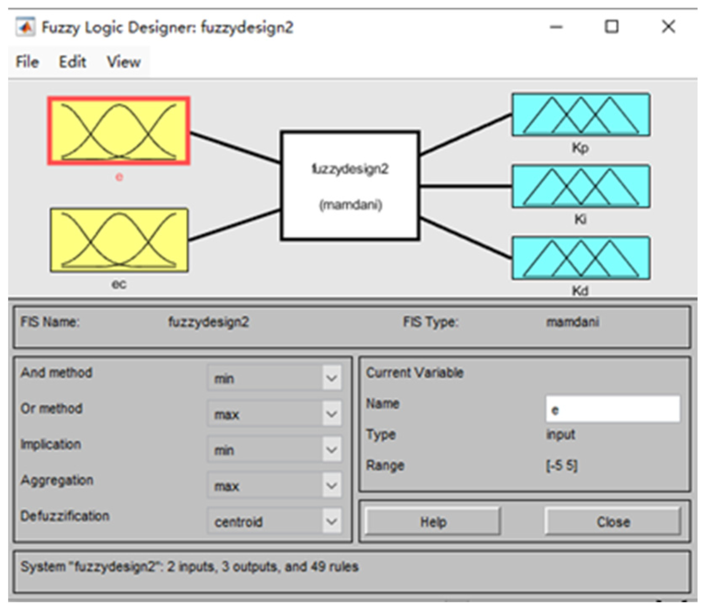Click the 'ec' label under input box

(119, 284)
